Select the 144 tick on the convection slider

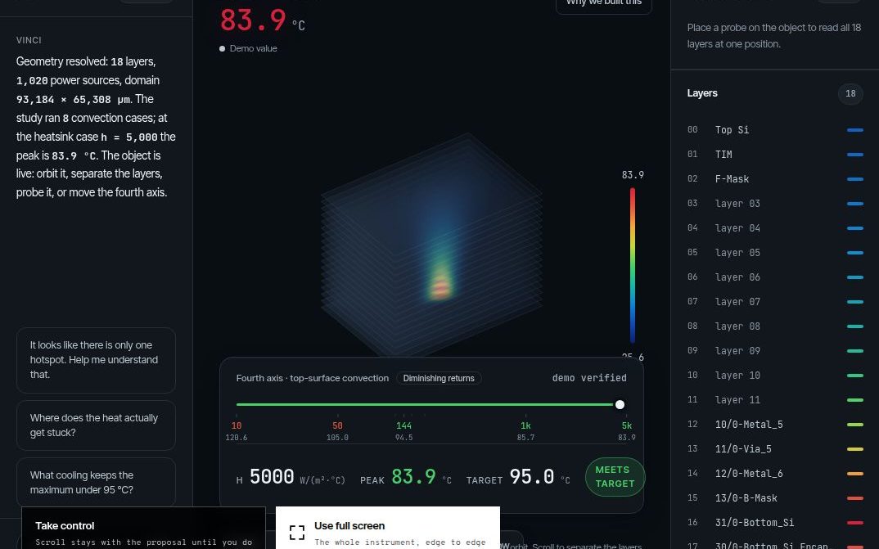(403, 425)
